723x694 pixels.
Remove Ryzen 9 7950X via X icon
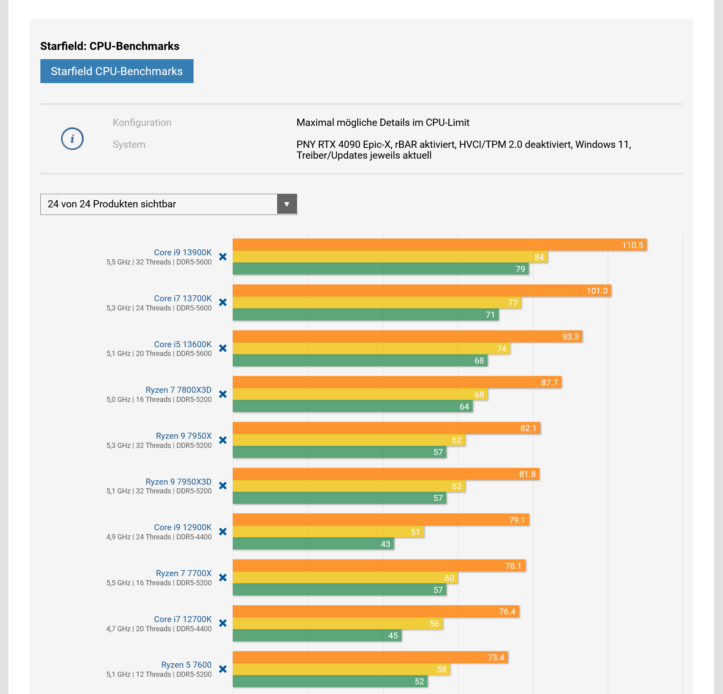[x=223, y=440]
